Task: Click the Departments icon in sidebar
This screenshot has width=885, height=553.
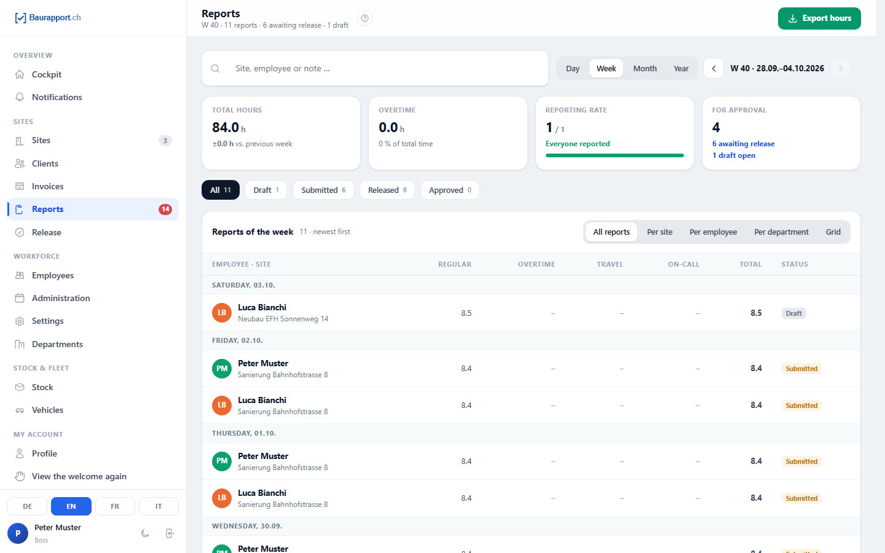Action: click(20, 344)
